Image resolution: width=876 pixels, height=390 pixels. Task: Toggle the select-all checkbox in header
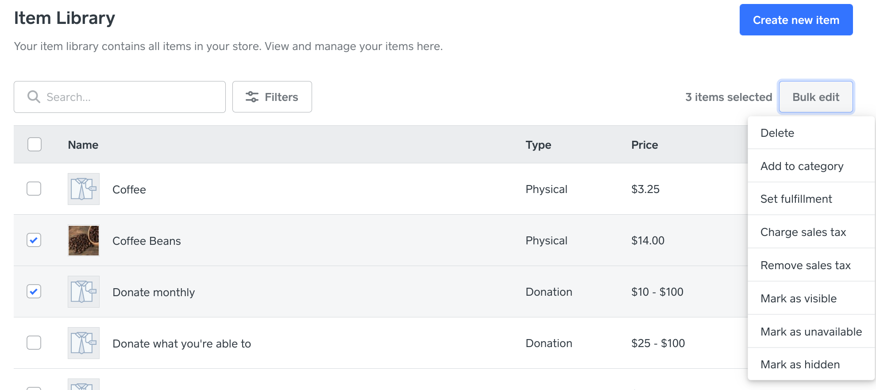click(x=35, y=144)
